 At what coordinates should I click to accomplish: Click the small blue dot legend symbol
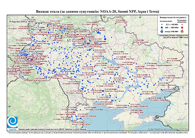(162, 24)
